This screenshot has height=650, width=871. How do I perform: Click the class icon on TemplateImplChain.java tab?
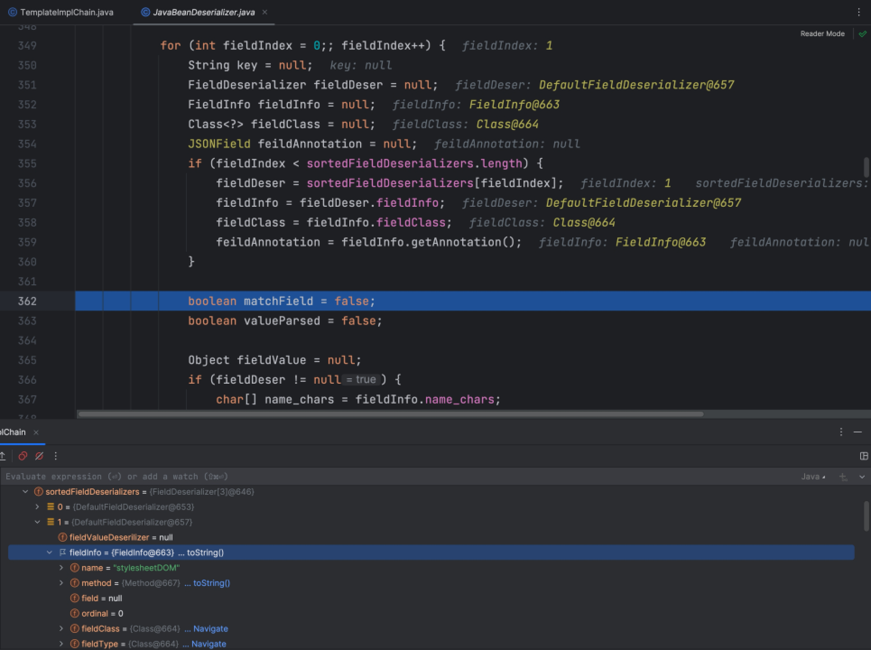[13, 12]
